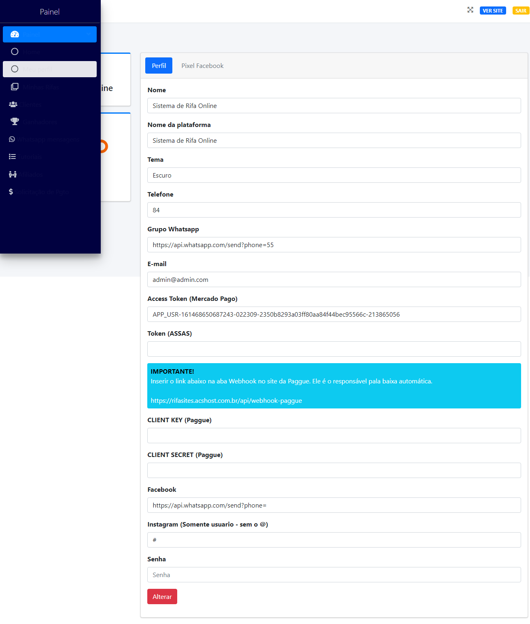Click the dollar sign Solicitação de Pgto icon
This screenshot has width=530, height=624.
pos(11,192)
